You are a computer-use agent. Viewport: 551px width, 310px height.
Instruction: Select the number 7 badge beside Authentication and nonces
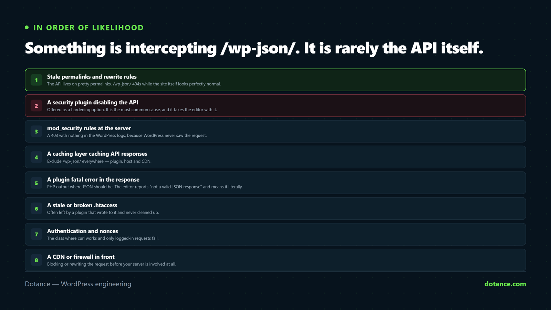tap(36, 234)
